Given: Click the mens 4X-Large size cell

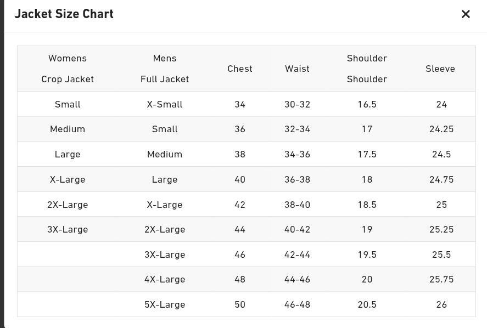Looking at the screenshot, I should coord(165,279).
